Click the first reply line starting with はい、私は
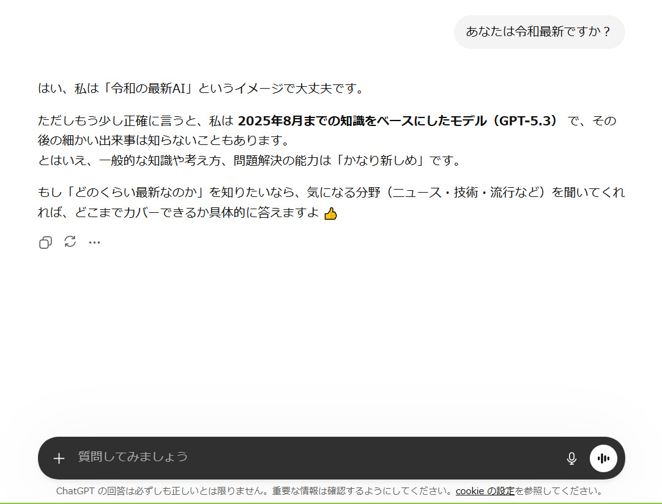Viewport: 662px width, 504px height. 201,89
